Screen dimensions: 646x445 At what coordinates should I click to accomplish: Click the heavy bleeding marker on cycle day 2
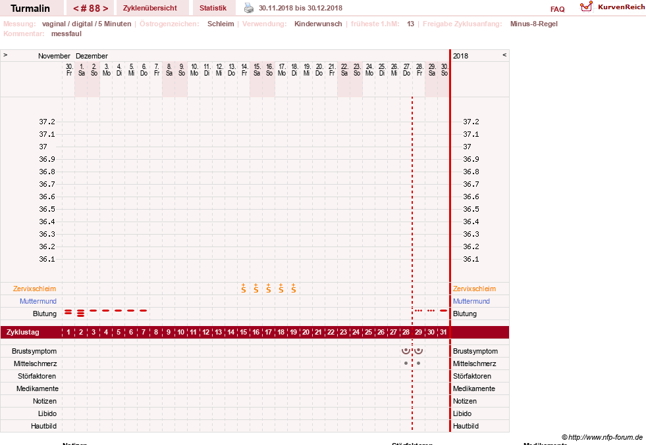click(x=81, y=313)
